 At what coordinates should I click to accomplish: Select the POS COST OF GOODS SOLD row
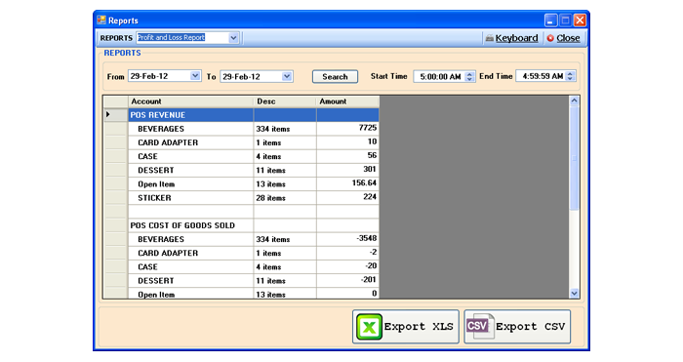[x=254, y=225]
